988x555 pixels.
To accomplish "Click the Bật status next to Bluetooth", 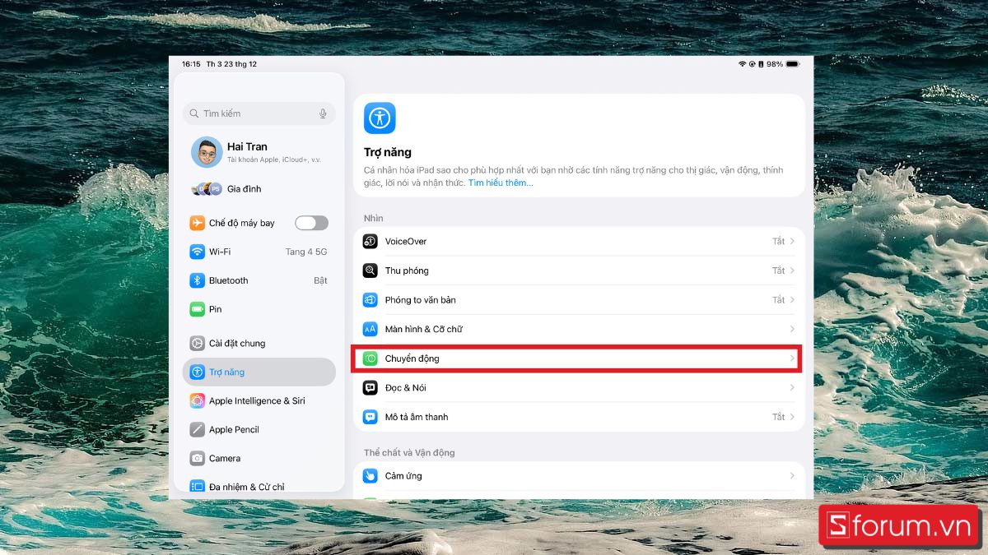I will [320, 280].
